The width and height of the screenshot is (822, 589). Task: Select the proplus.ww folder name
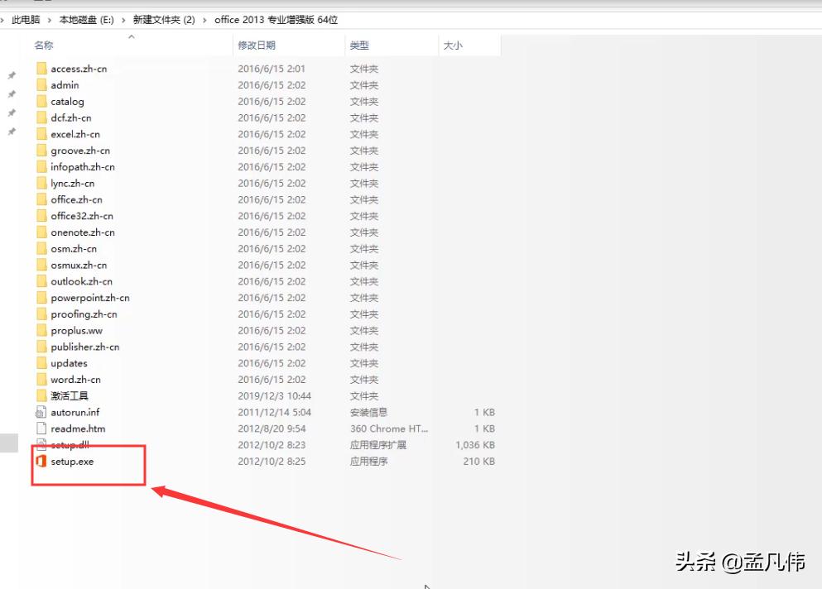pyautogui.click(x=76, y=331)
